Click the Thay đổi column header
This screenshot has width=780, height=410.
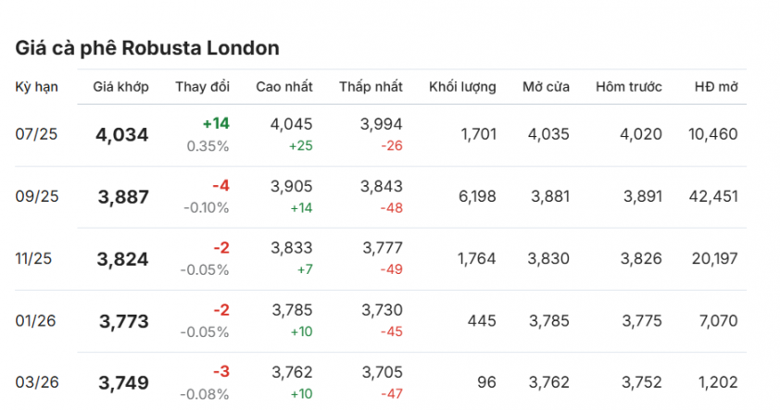(203, 87)
